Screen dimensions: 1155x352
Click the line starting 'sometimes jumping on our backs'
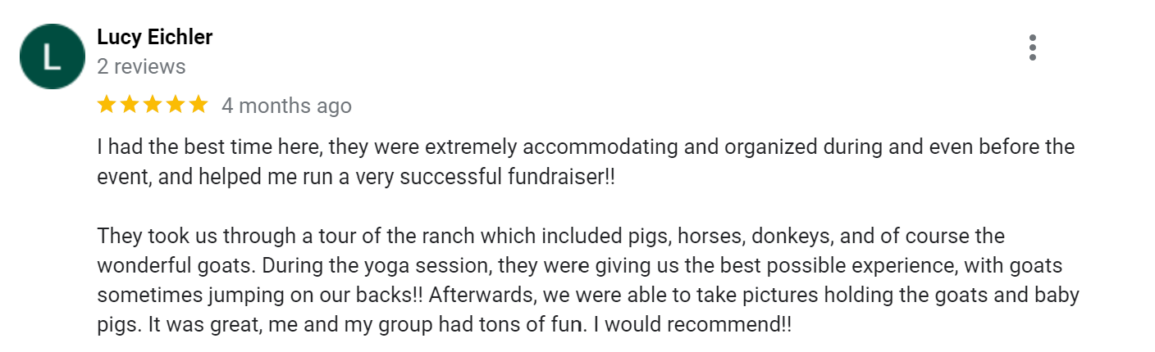[x=600, y=296]
